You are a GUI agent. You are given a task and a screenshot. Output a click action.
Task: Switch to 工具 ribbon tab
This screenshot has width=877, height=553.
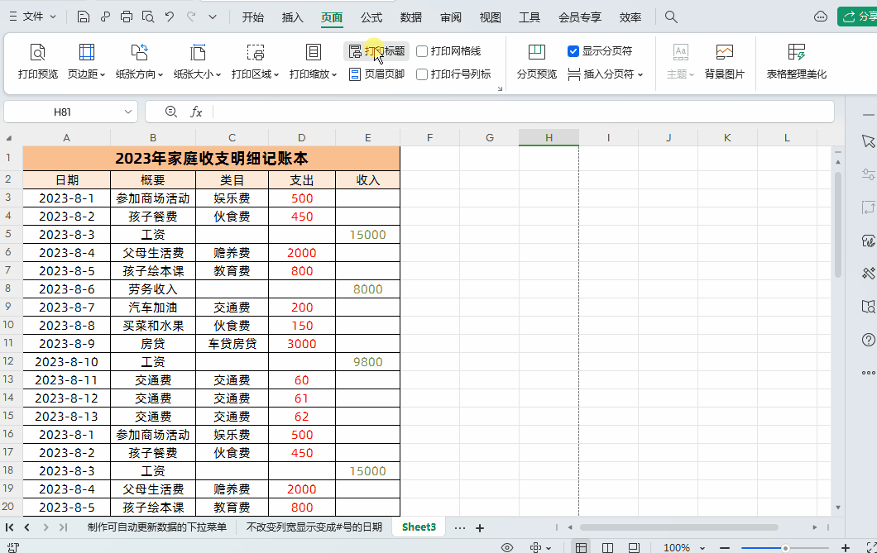530,17
